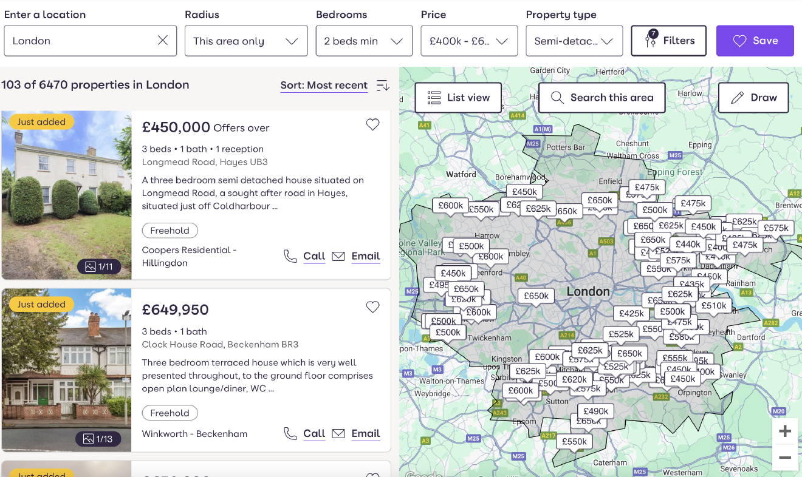Open the 1/13 photo counter badge
This screenshot has width=802, height=477.
pyautogui.click(x=99, y=439)
